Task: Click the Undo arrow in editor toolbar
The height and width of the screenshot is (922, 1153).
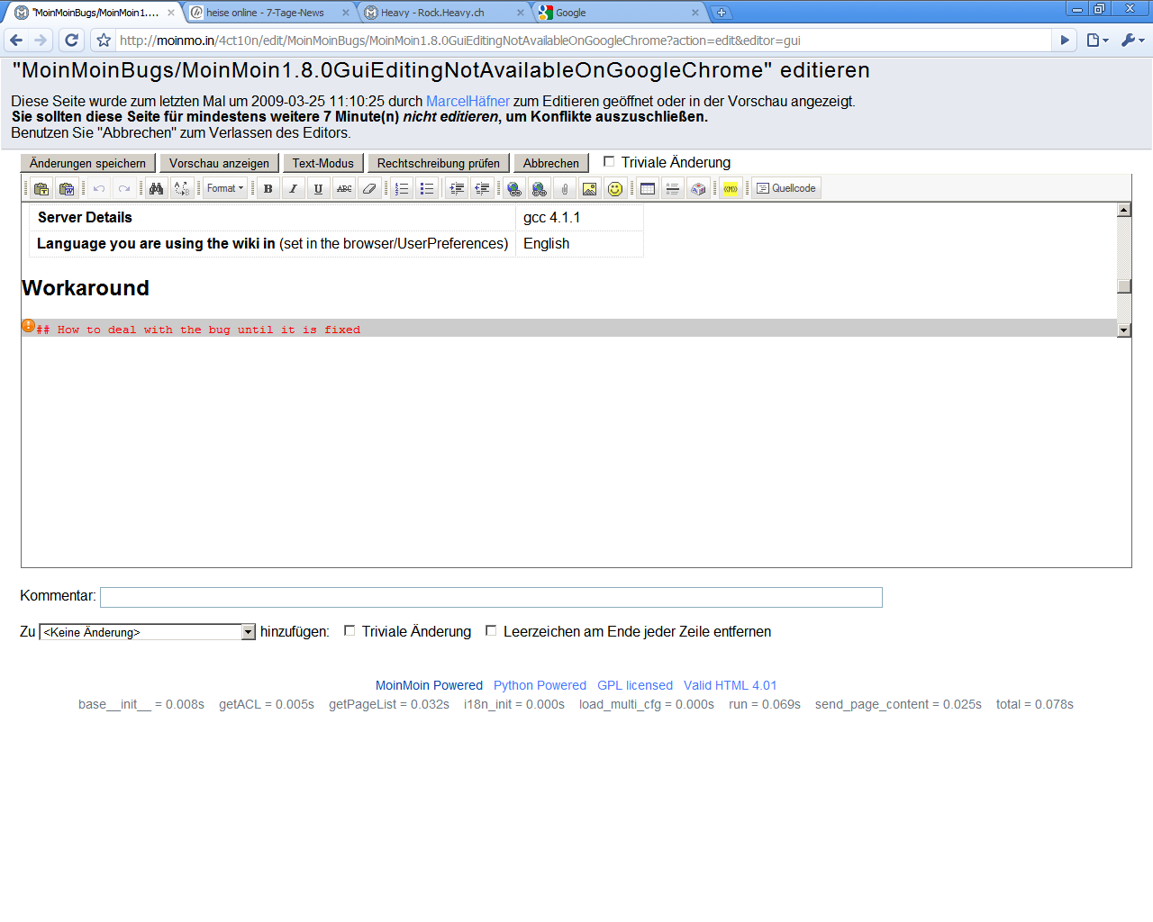Action: click(x=99, y=188)
